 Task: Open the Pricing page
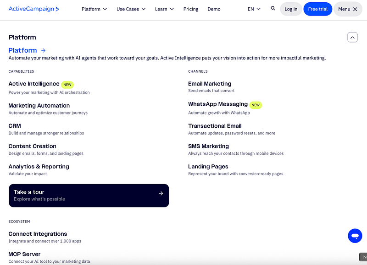pos(191,9)
